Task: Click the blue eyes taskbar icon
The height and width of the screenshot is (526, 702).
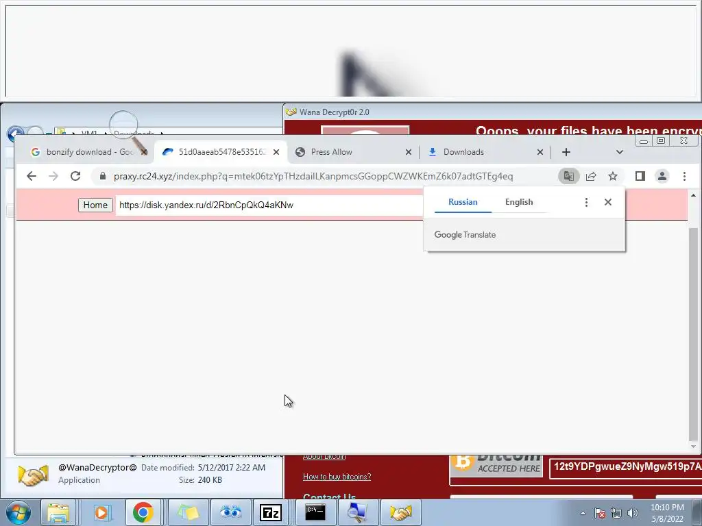Action: click(x=230, y=512)
